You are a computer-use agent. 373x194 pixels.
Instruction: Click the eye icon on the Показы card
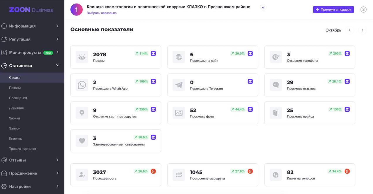click(81, 56)
